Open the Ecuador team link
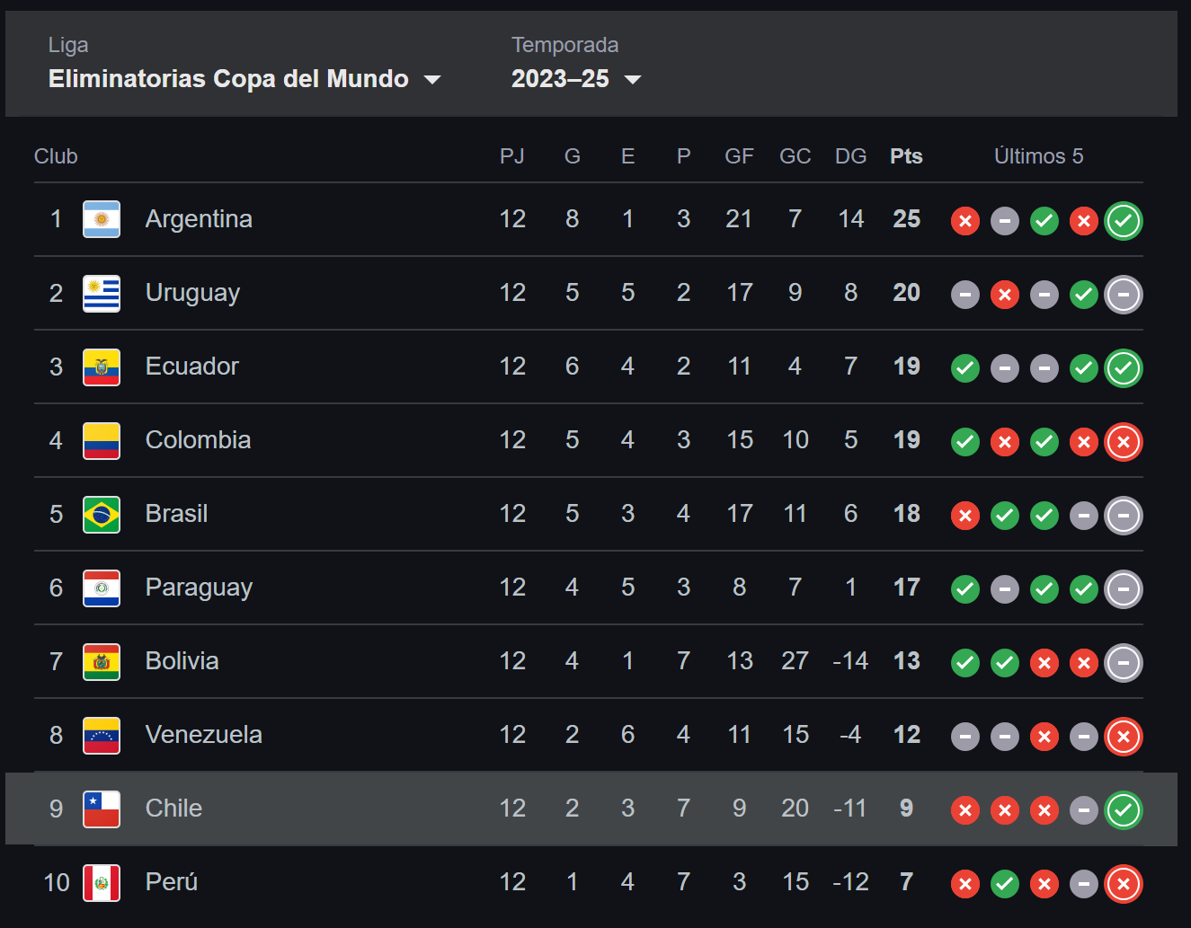 point(192,367)
